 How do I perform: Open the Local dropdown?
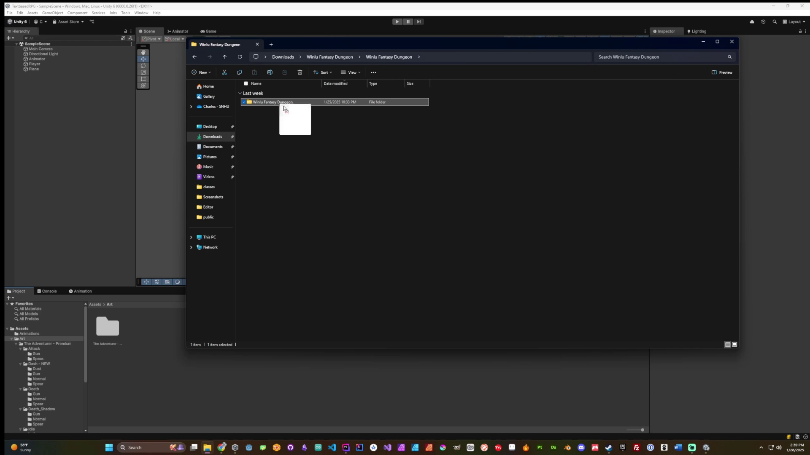[174, 39]
